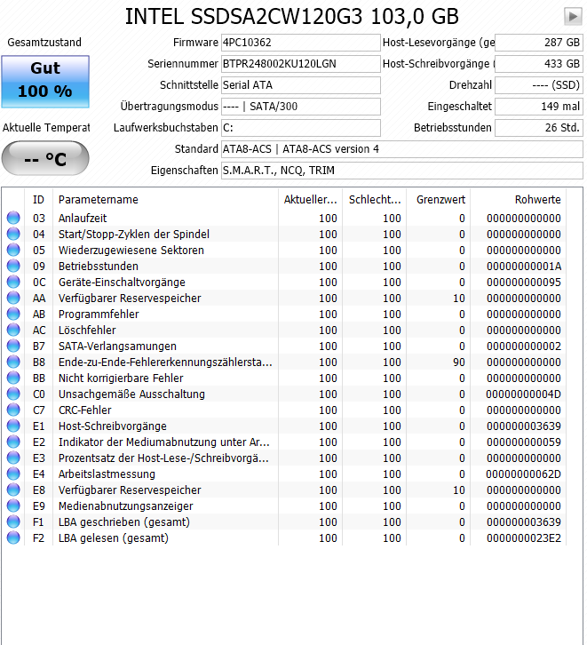
Task: Click the status orb for row E8
Action: [13, 490]
